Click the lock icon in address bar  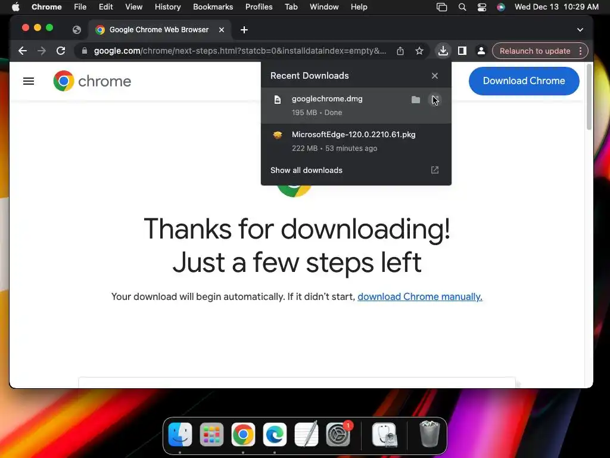[85, 51]
